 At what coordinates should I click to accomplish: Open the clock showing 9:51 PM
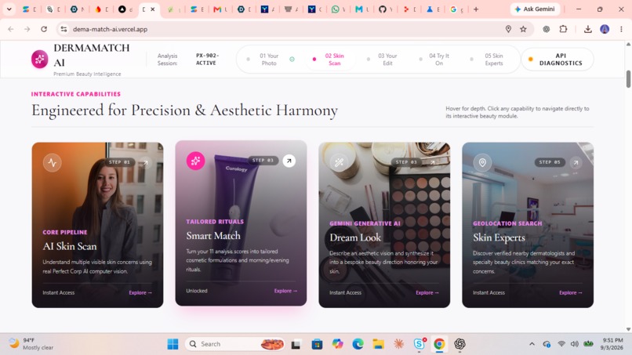[612, 344]
